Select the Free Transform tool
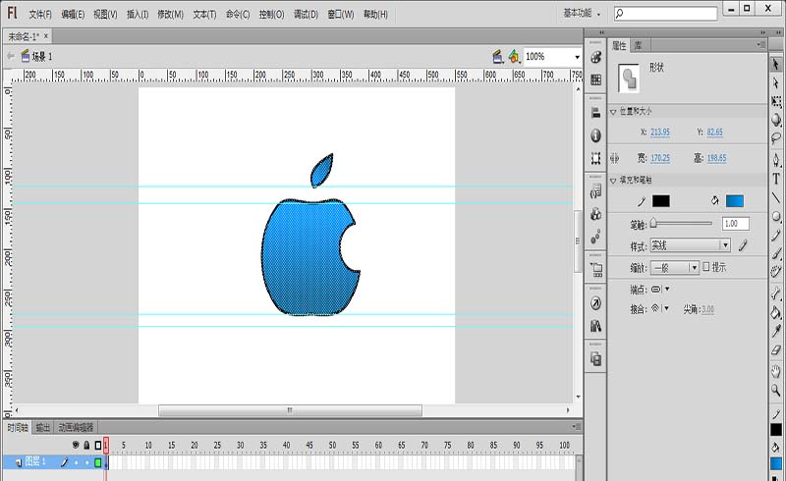 (775, 102)
